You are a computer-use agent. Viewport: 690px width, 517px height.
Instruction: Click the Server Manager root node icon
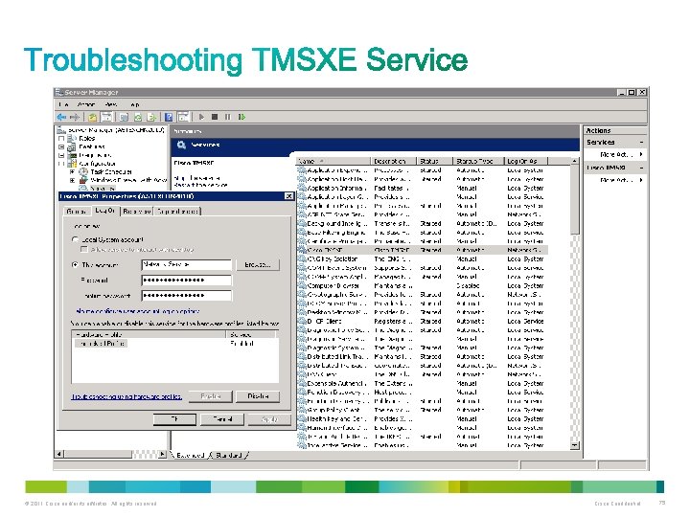(x=61, y=130)
